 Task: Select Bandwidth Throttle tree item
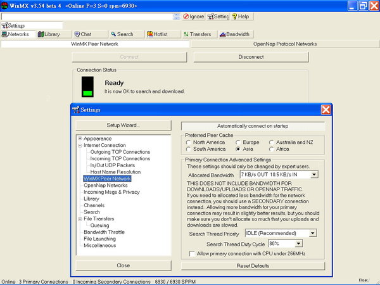click(x=104, y=232)
